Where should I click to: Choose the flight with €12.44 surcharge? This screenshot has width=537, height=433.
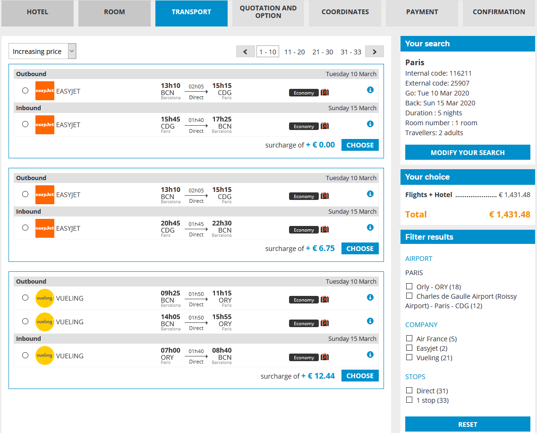point(360,376)
